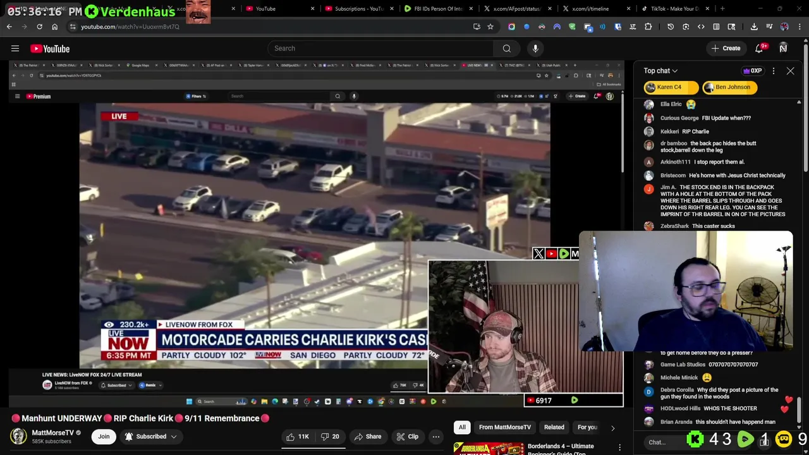Open MattMorseTV channel avatar
The height and width of the screenshot is (455, 809).
click(x=18, y=436)
